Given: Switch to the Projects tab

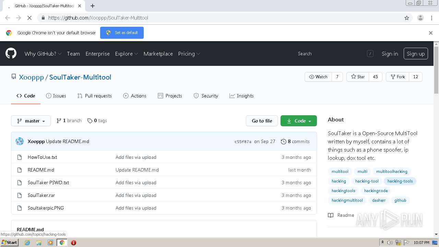Looking at the screenshot, I should click(x=170, y=96).
